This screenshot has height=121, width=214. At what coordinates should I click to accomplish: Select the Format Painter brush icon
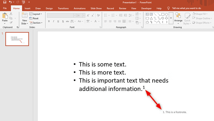11,22
